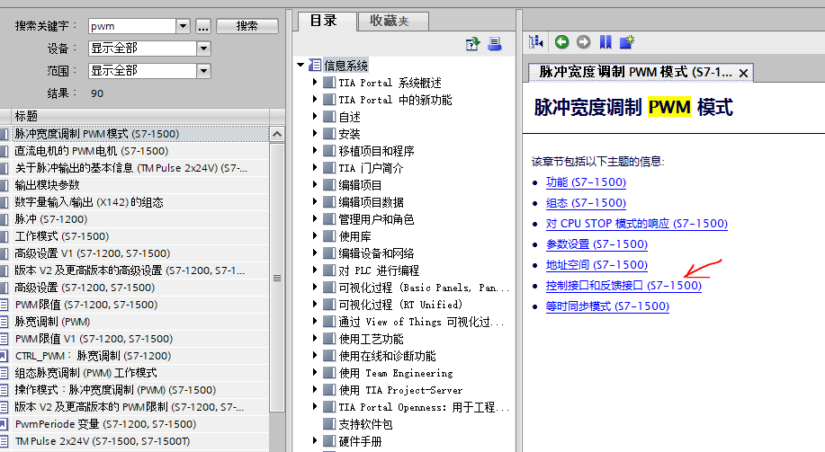
Task: Go back with the green left arrow
Action: click(x=562, y=42)
